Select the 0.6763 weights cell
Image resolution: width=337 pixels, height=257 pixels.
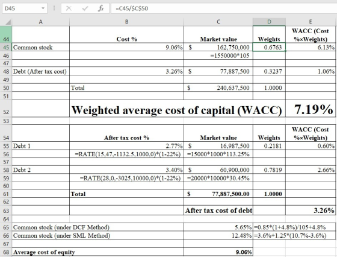pos(270,47)
